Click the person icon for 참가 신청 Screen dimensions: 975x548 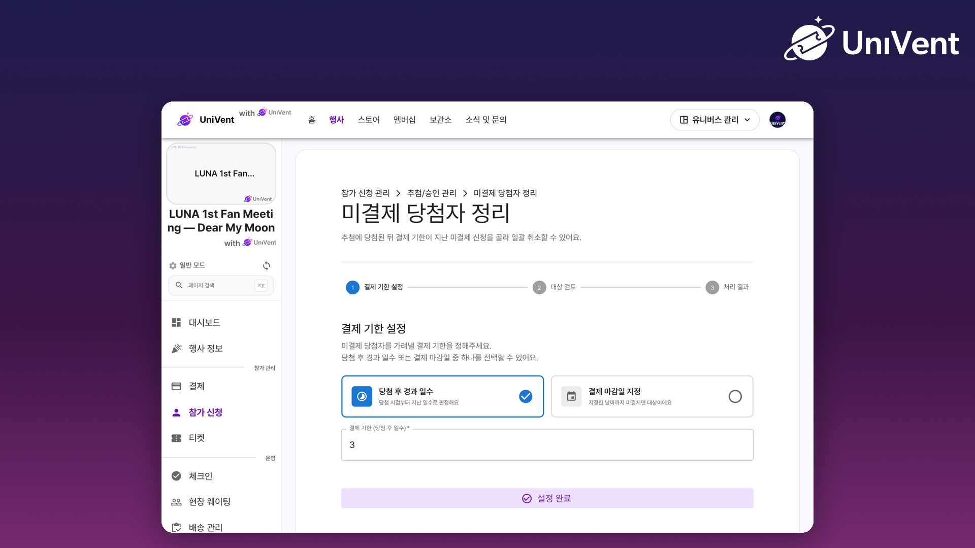click(176, 413)
